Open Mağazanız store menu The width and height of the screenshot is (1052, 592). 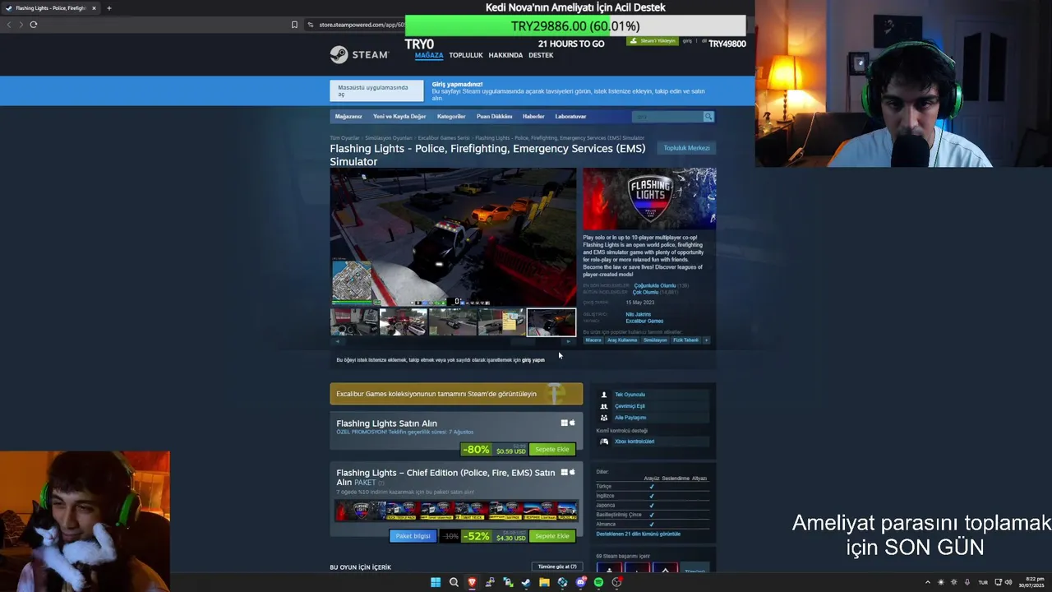point(348,117)
